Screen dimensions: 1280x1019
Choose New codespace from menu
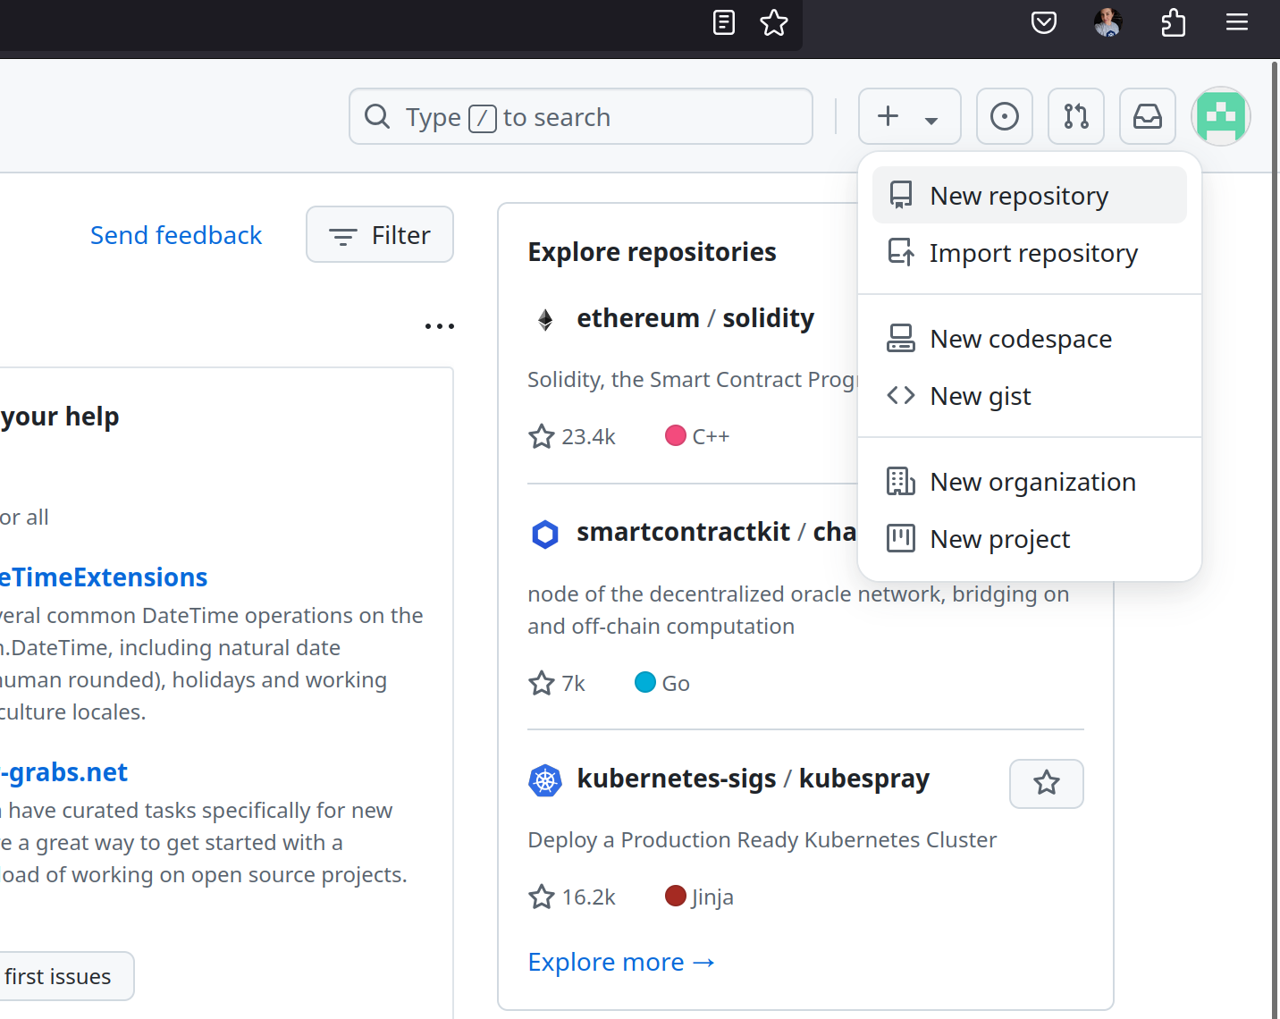coord(1030,339)
